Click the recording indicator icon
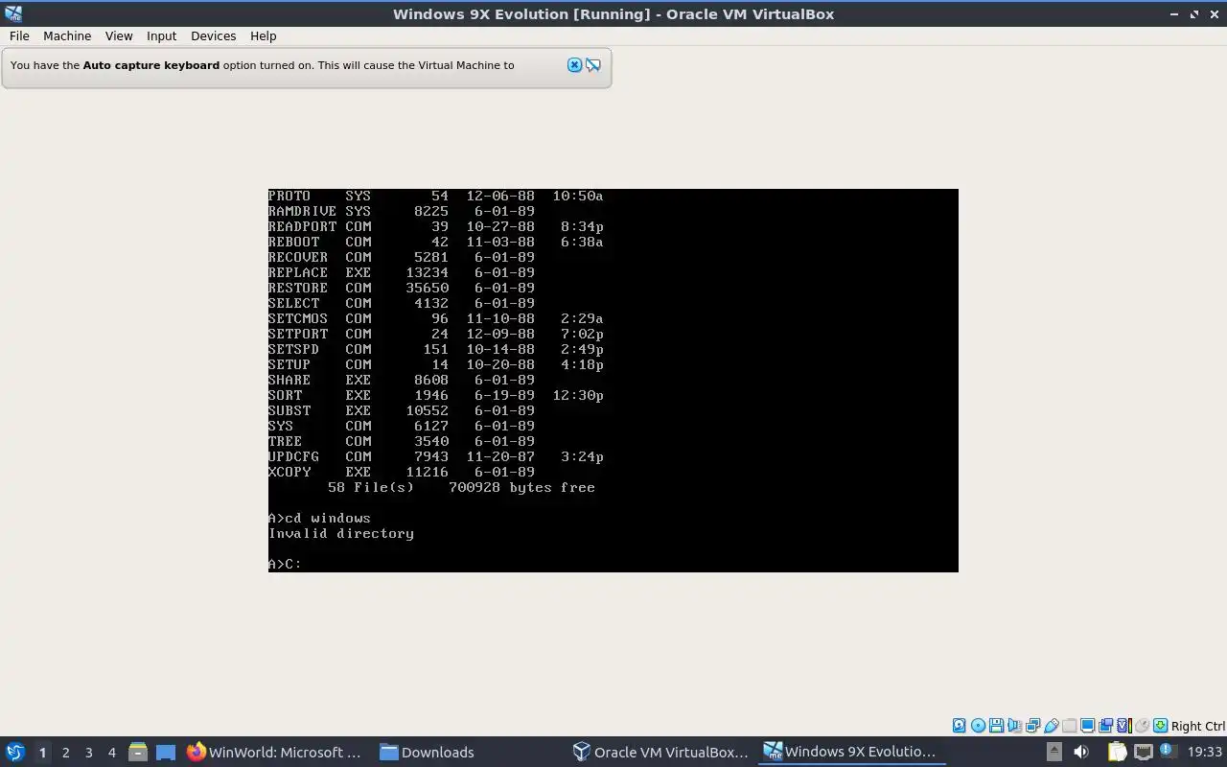1227x767 pixels. pyautogui.click(x=1105, y=726)
